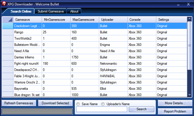Click the vertical scrollbar thumb

[x=189, y=46]
